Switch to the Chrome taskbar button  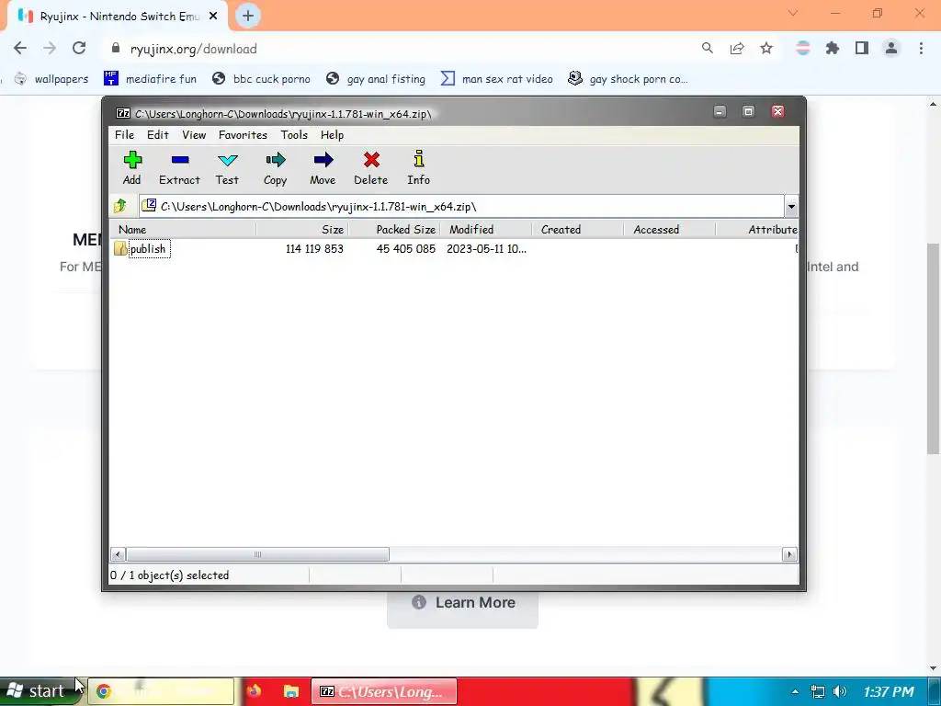coord(161,691)
